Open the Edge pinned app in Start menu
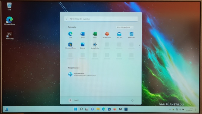The height and width of the screenshot is (114, 202). click(70, 35)
